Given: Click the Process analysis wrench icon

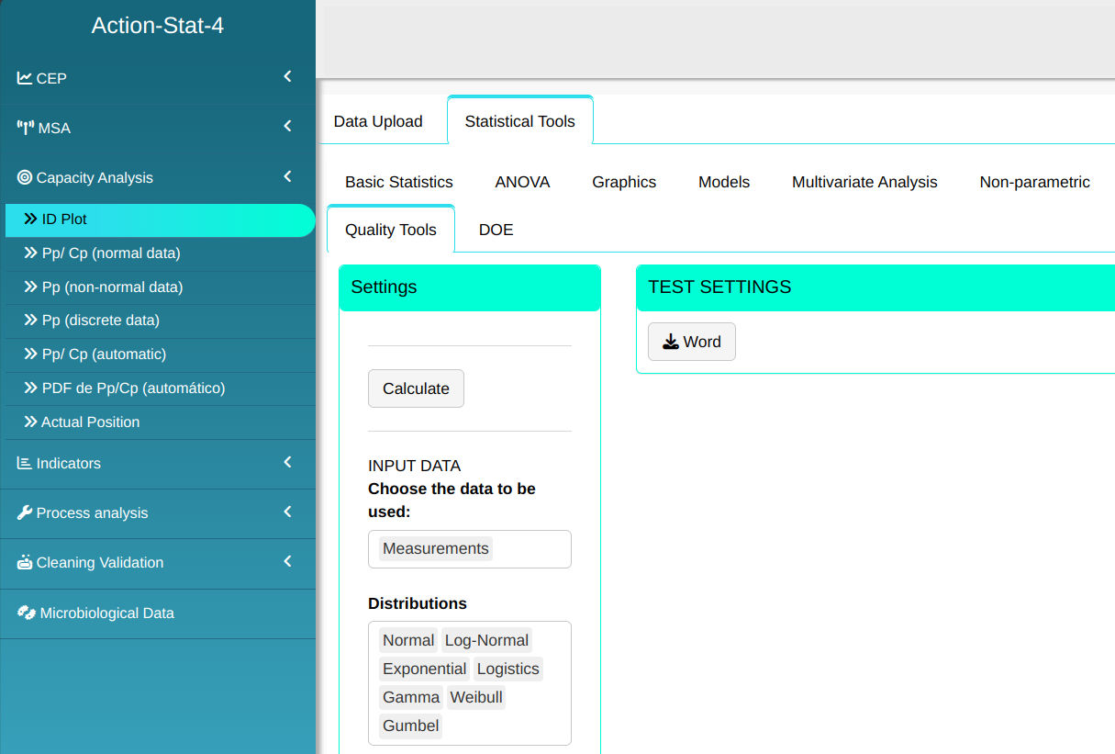Looking at the screenshot, I should [x=25, y=512].
